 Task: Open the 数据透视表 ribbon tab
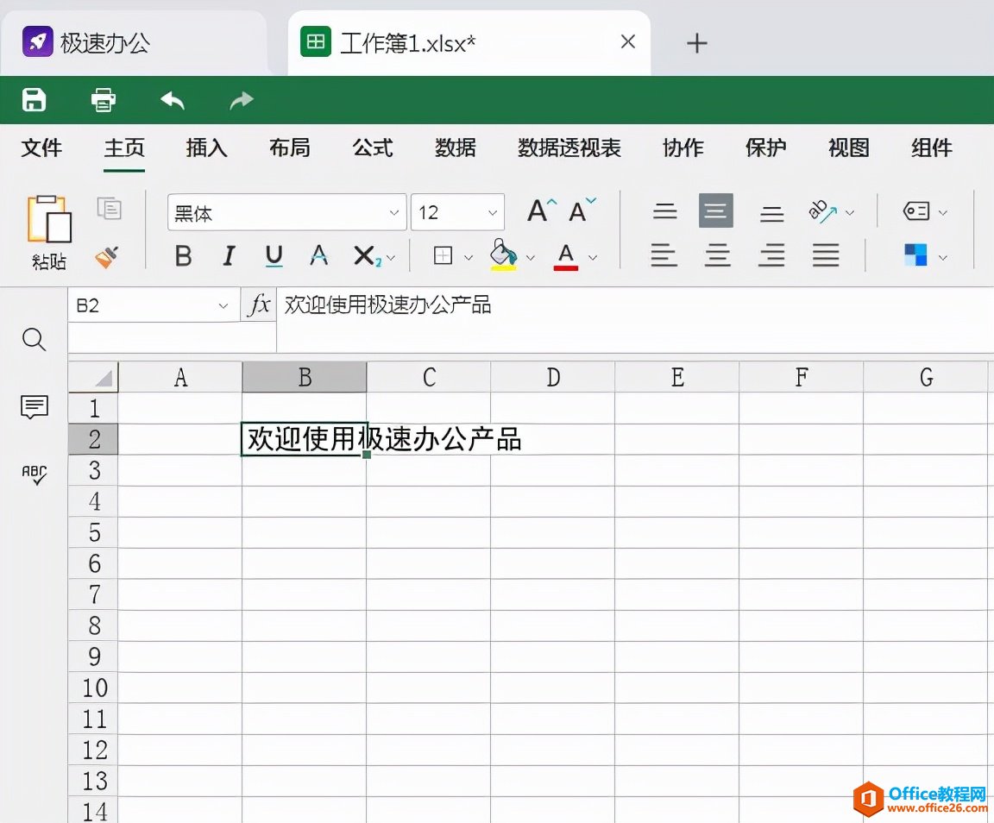click(569, 148)
